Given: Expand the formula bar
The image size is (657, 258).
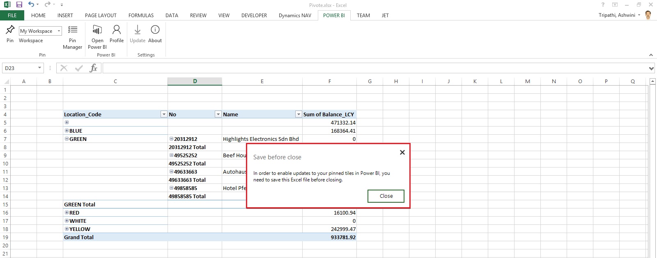Looking at the screenshot, I should coord(651,68).
